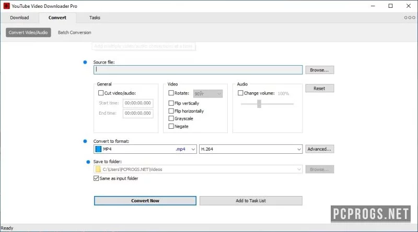Click the "Convert to format:" label

(111, 141)
